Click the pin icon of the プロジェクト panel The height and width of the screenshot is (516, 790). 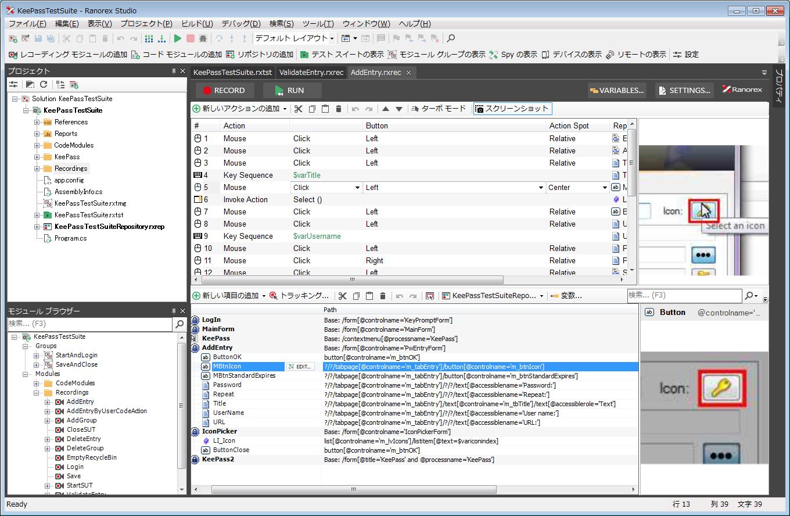pos(174,71)
